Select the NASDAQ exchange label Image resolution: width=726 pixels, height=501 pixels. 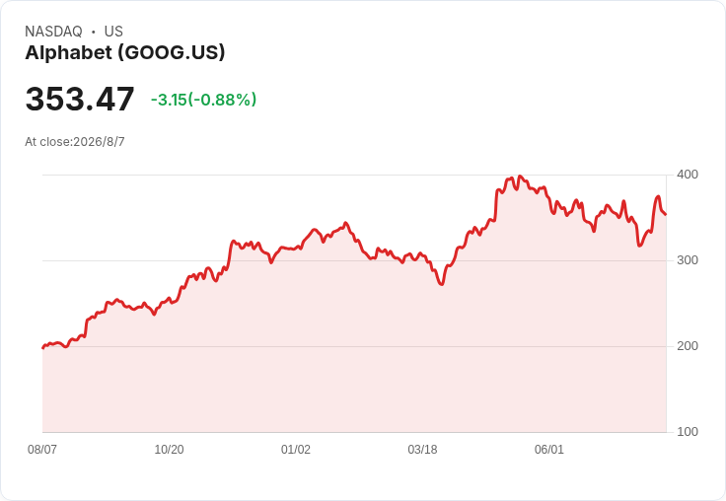coord(53,32)
